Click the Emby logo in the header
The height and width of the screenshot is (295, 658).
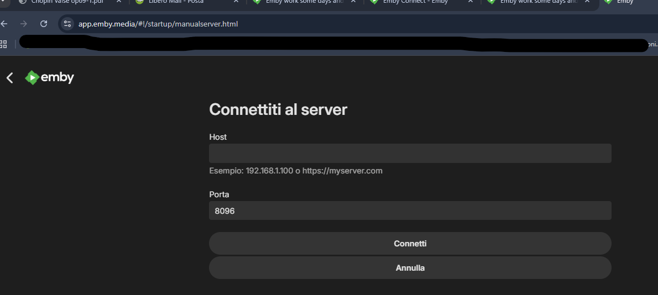click(x=50, y=78)
